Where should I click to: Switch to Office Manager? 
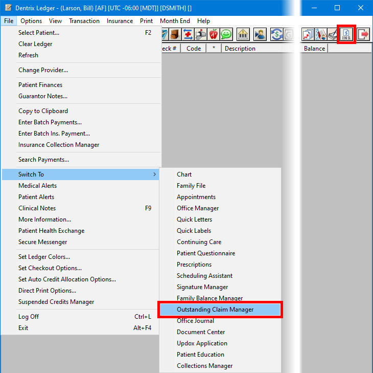(x=220, y=208)
